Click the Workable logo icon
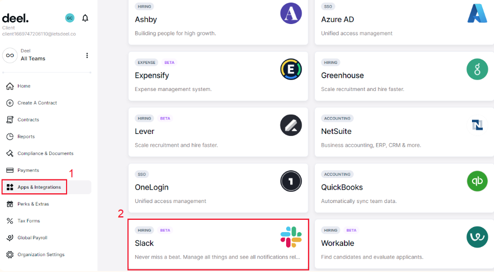The height and width of the screenshot is (272, 494). [477, 237]
